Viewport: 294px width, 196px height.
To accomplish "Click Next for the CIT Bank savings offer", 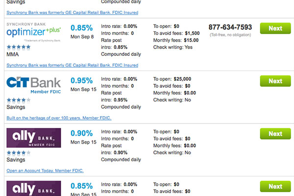I will [x=275, y=81].
